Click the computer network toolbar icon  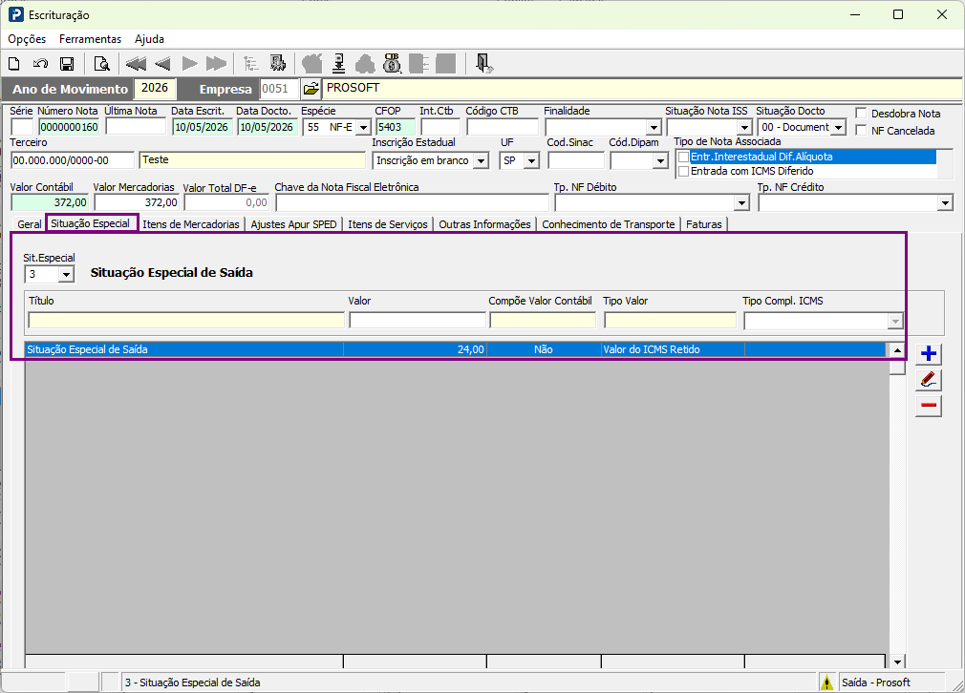[x=278, y=63]
